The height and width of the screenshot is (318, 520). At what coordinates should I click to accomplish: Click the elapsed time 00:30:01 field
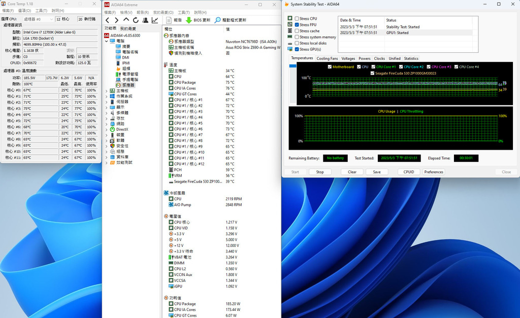point(466,158)
